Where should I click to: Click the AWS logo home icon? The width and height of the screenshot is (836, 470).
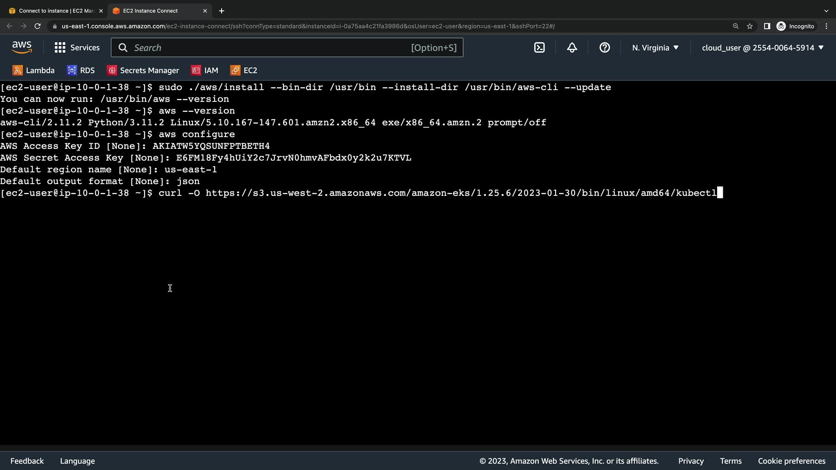[22, 47]
